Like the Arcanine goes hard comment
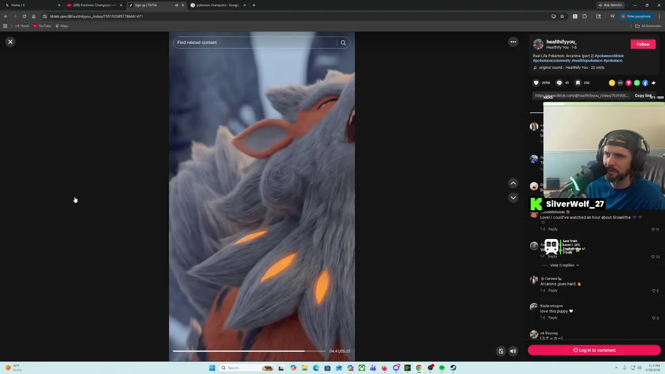This screenshot has height=374, width=665. (654, 290)
